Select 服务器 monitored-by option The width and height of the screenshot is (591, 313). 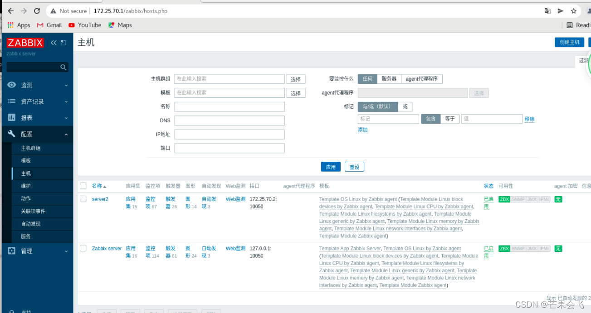389,79
